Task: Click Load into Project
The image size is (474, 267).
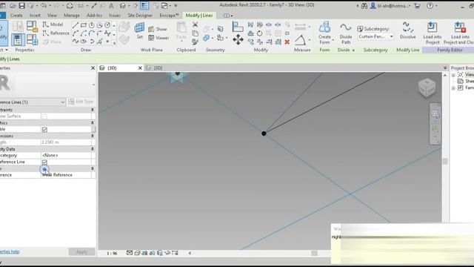Action: pyautogui.click(x=433, y=33)
